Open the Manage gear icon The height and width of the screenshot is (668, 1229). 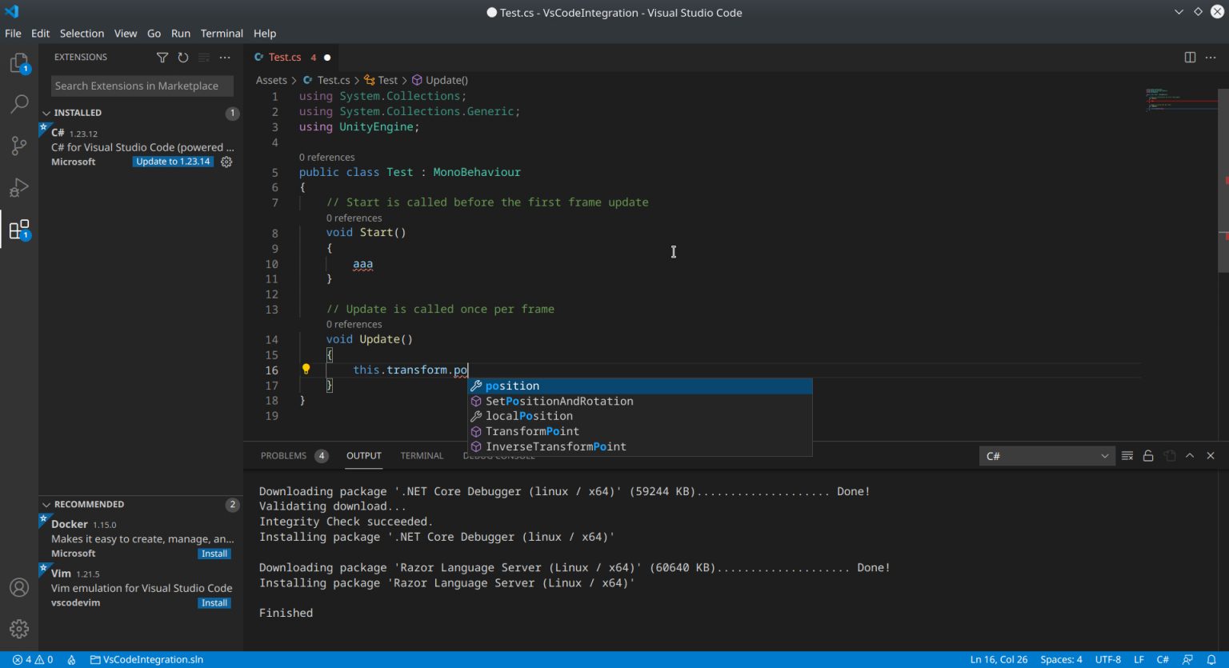coord(19,629)
